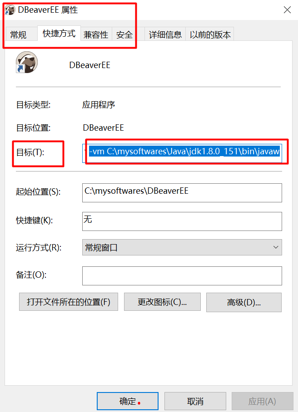Go to the 安全 tab
Image resolution: width=298 pixels, height=412 pixels.
(x=124, y=34)
